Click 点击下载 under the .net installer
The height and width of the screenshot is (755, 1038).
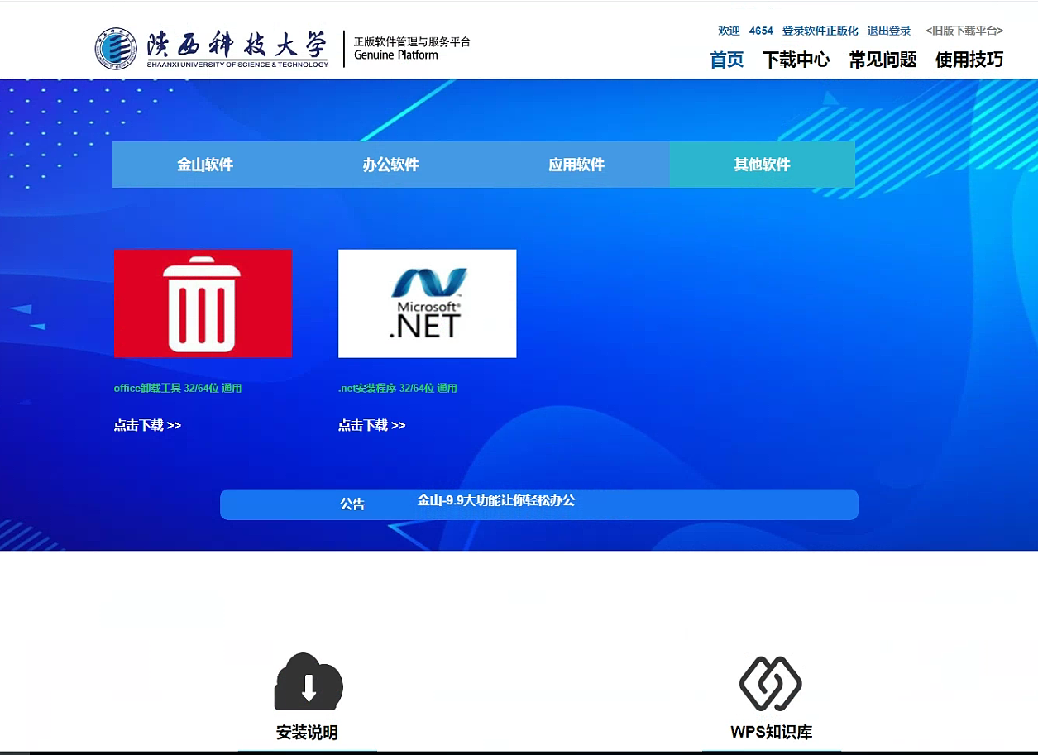(x=371, y=426)
